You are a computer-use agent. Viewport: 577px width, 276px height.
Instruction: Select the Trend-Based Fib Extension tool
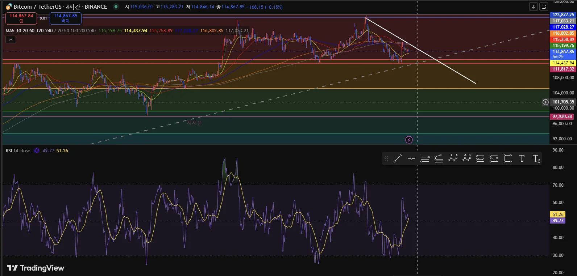[x=439, y=158]
